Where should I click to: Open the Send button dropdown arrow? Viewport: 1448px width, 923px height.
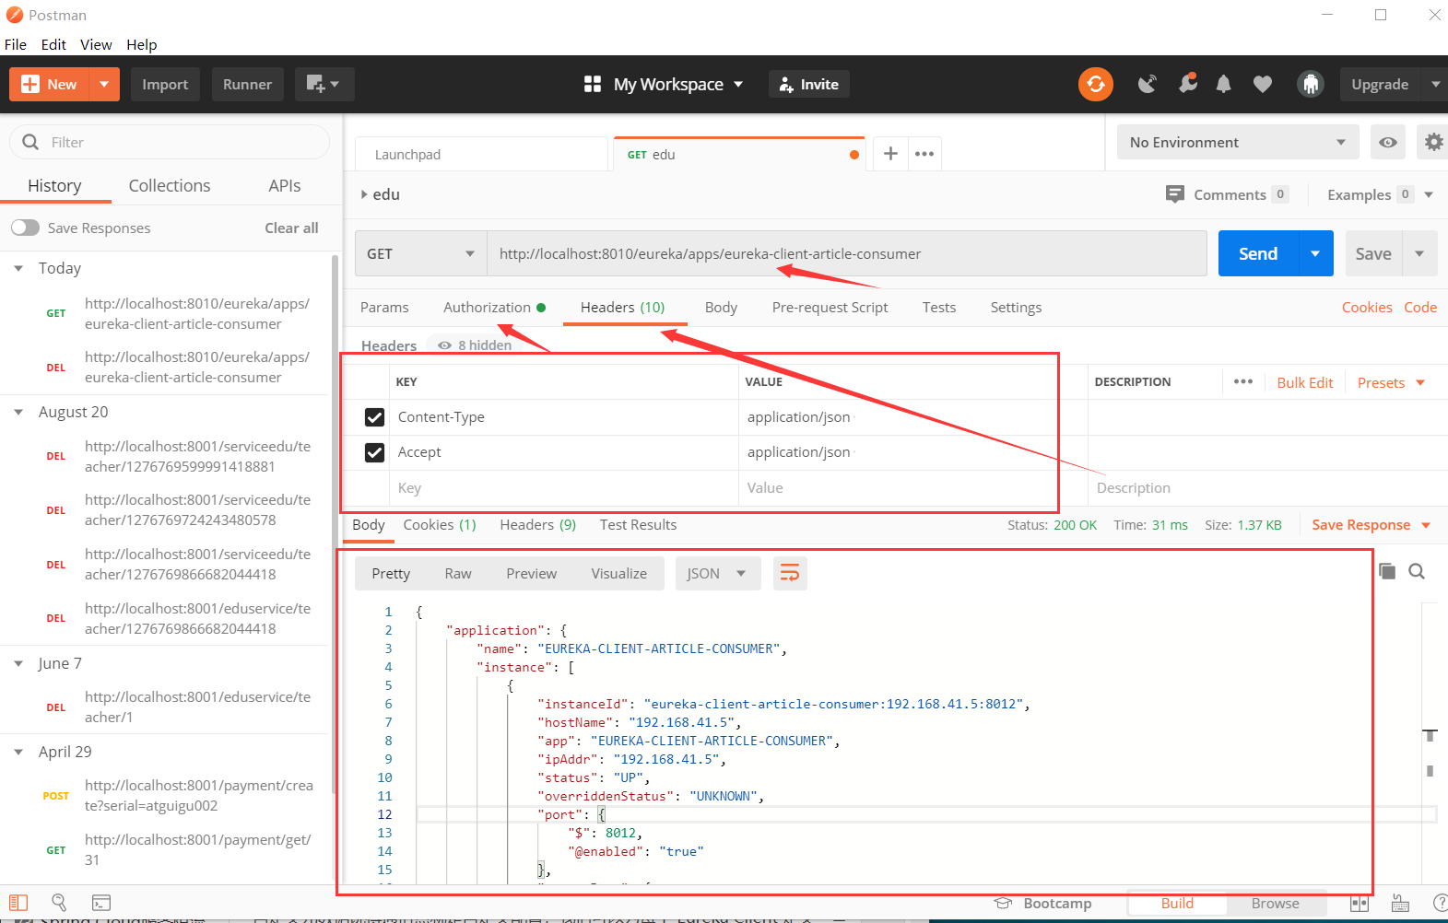(x=1315, y=253)
